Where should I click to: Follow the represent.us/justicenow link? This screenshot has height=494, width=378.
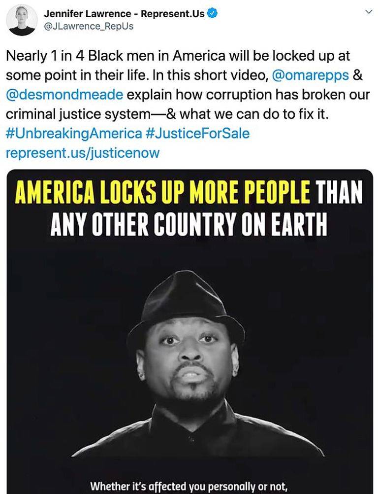83,153
